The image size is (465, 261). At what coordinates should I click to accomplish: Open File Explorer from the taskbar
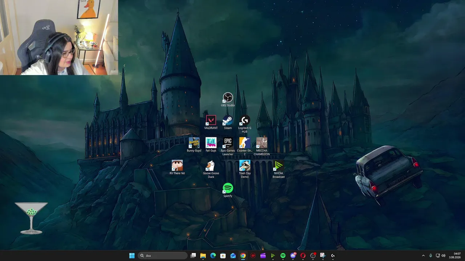[203, 256]
